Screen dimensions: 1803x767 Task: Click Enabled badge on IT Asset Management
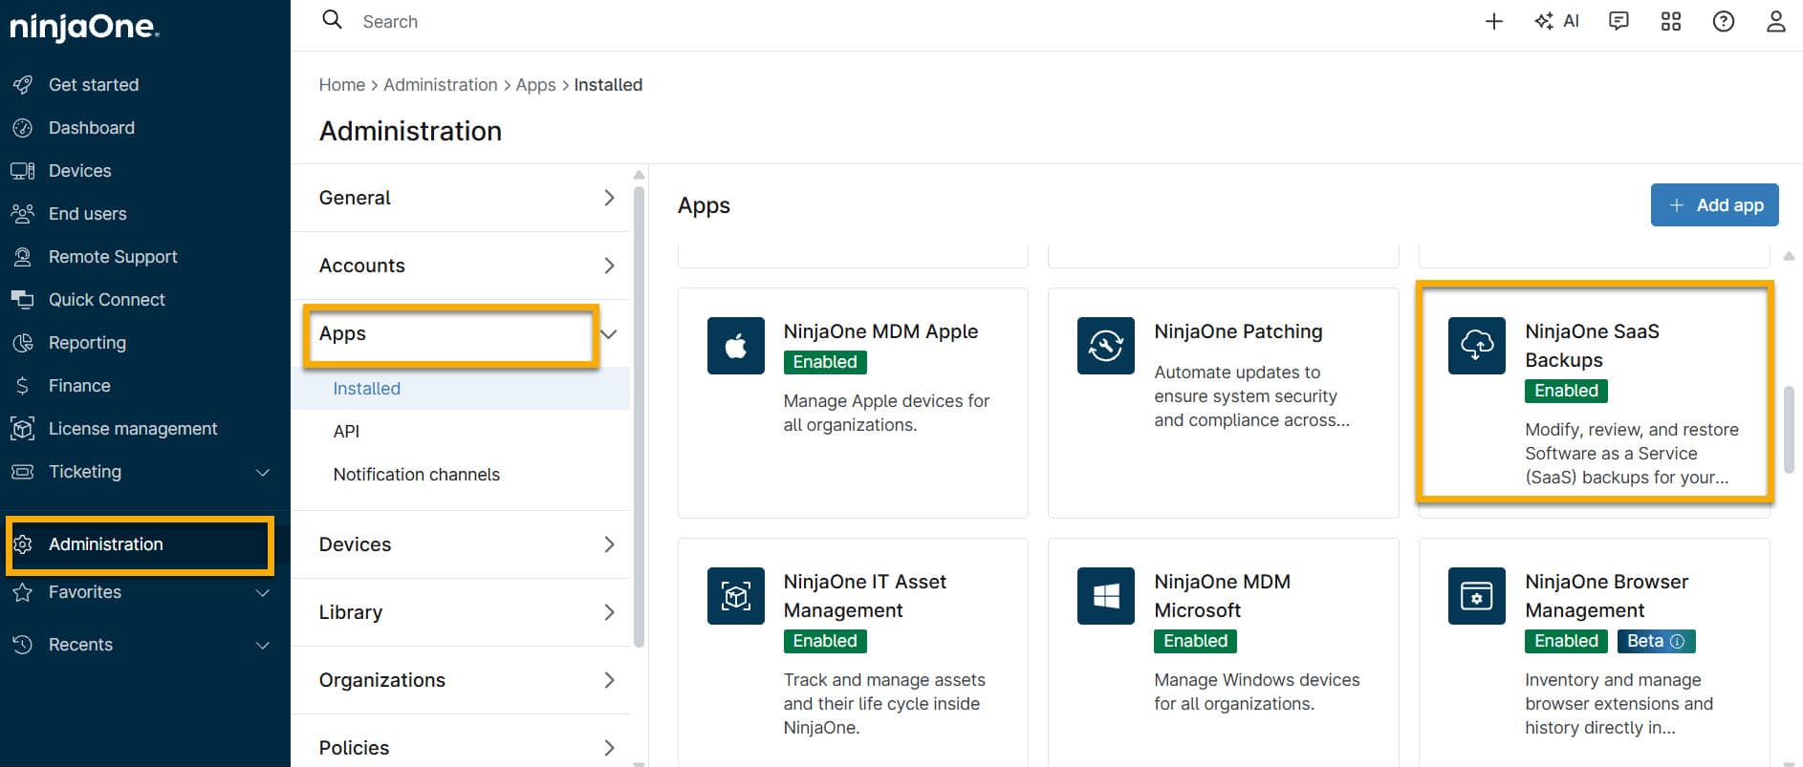825,641
